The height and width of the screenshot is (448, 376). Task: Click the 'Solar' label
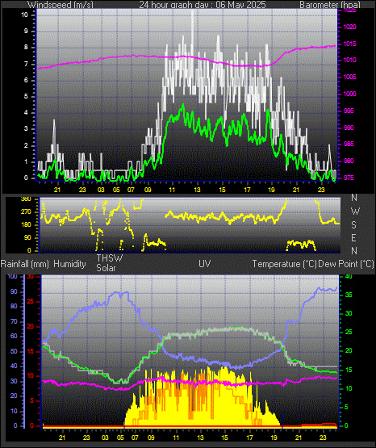coord(106,268)
